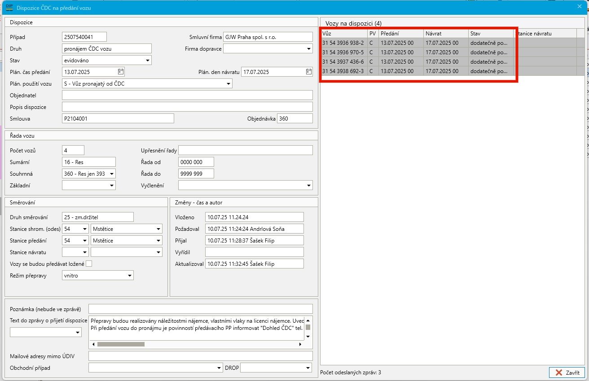Check 'Vozy se budou předávat ložené' checkbox

89,264
